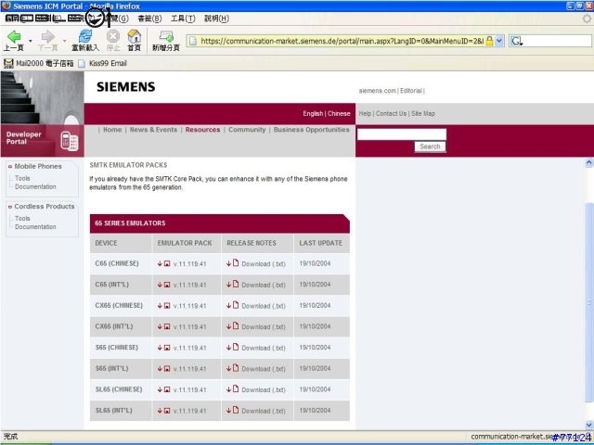This screenshot has width=594, height=445.
Task: Click the padlock security icon in URL bar
Action: (x=489, y=41)
